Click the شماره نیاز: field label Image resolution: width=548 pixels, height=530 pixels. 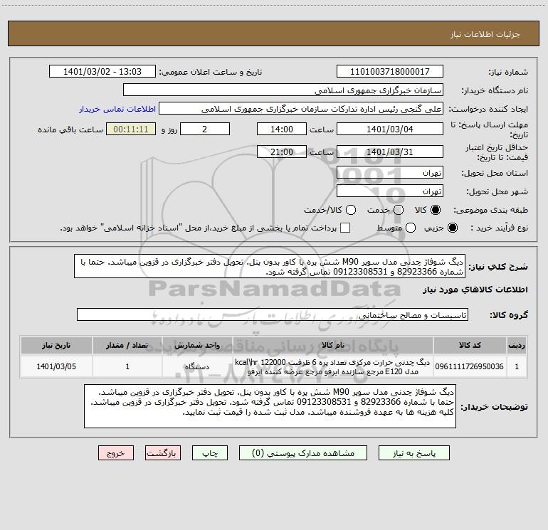[x=508, y=73]
